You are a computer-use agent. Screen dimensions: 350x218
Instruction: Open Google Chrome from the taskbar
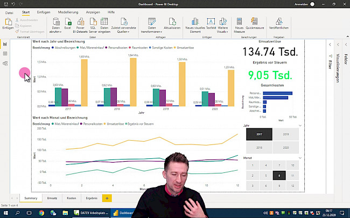[41, 213]
